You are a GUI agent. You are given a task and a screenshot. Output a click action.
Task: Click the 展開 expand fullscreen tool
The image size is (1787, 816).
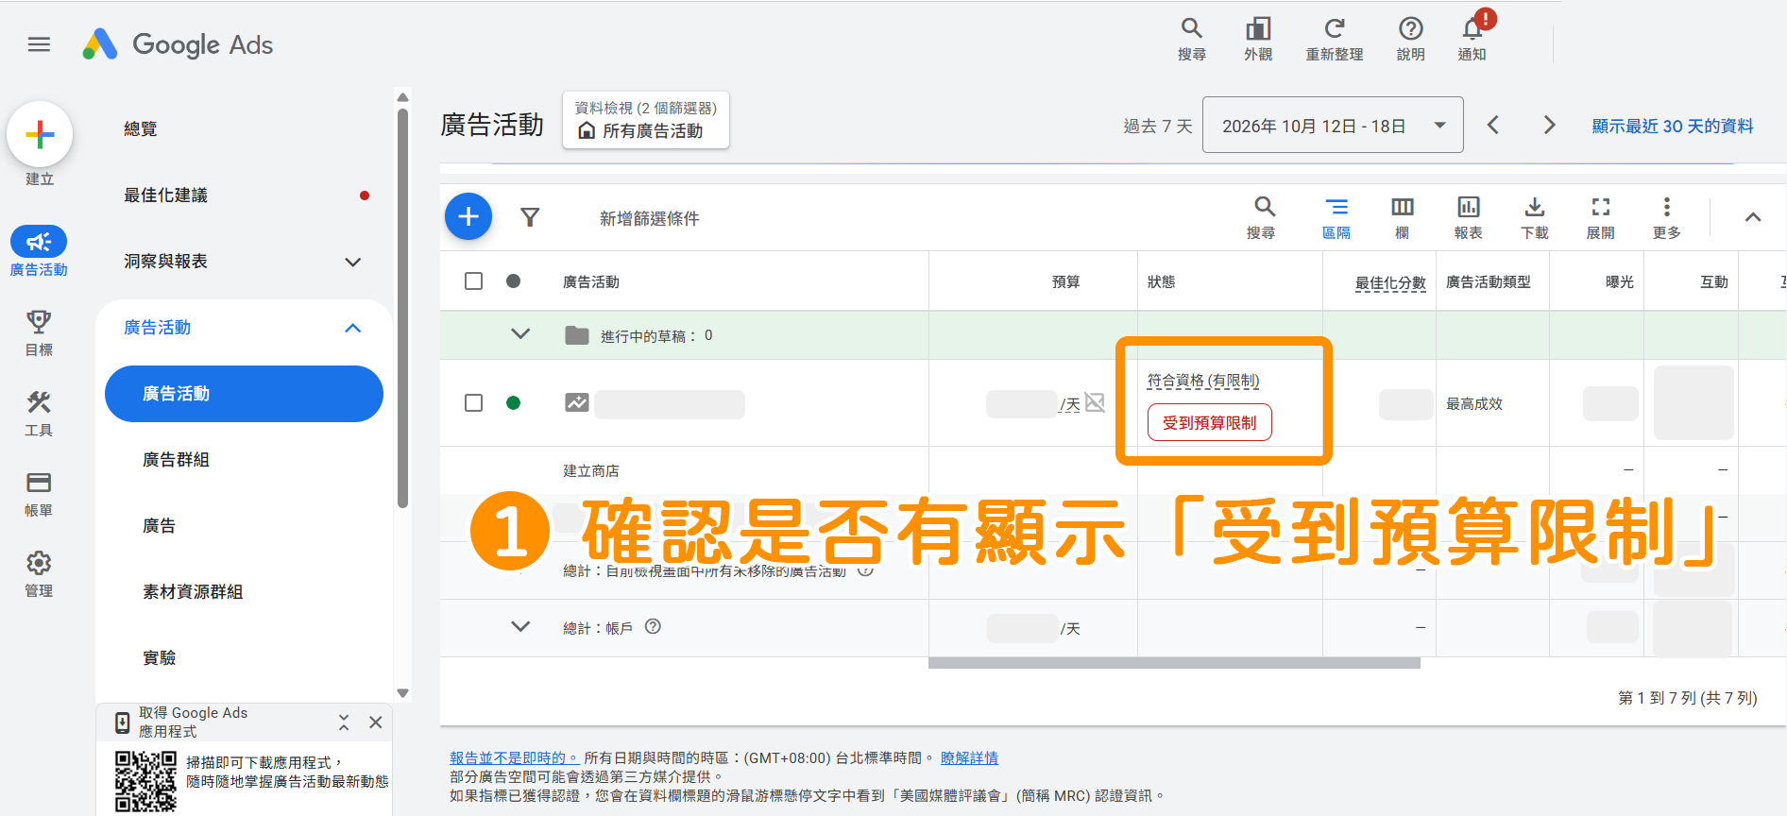pyautogui.click(x=1601, y=217)
